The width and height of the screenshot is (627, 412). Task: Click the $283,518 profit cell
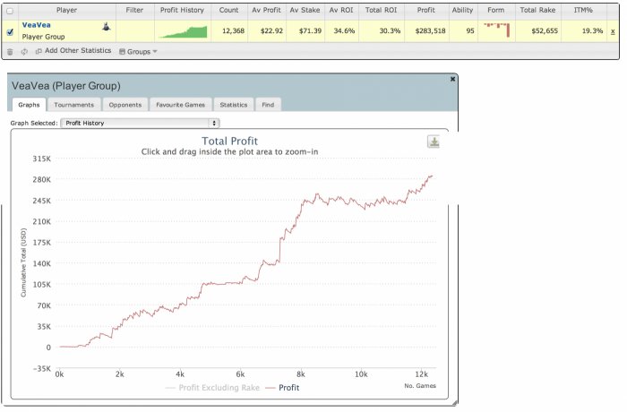tap(430, 31)
